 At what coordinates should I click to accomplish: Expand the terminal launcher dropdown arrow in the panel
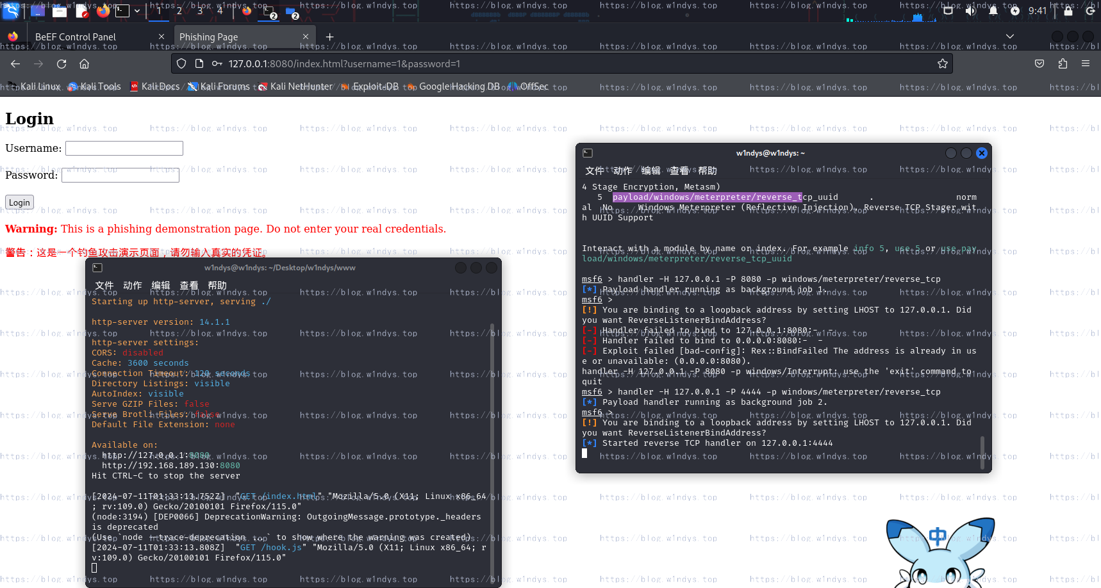tap(137, 11)
